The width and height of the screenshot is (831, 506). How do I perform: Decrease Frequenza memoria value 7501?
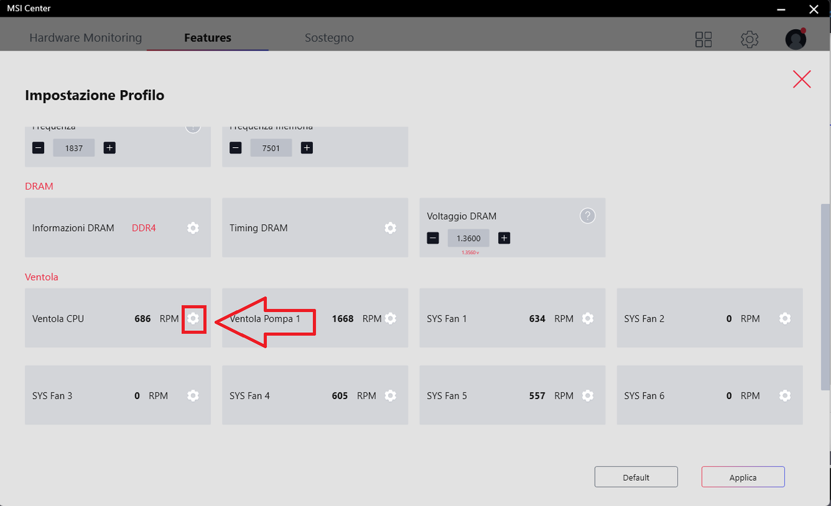coord(236,148)
